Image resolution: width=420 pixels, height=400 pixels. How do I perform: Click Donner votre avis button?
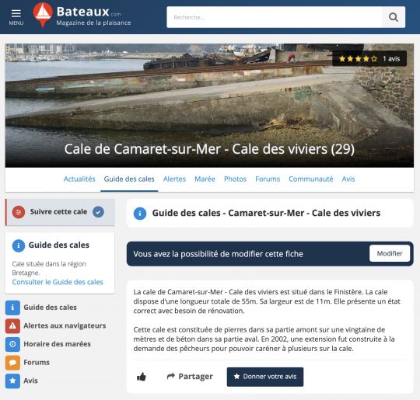pyautogui.click(x=265, y=377)
